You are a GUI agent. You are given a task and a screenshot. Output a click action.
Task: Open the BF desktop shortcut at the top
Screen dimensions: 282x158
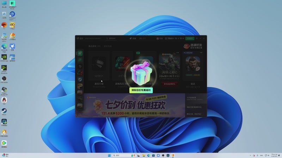(12, 5)
